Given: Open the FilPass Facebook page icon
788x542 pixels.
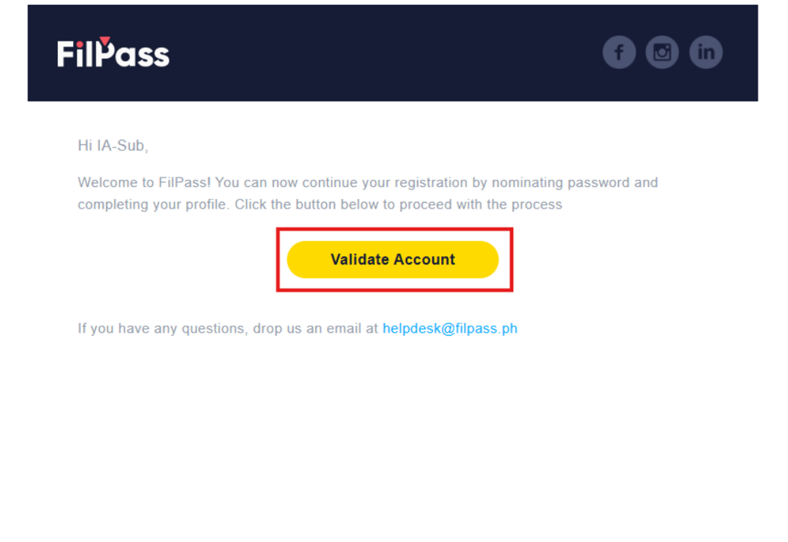Looking at the screenshot, I should click(x=619, y=52).
